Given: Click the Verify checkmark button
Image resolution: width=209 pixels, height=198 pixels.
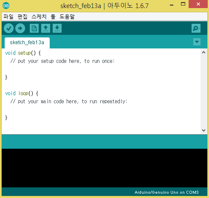Looking at the screenshot, I should click(8, 28).
